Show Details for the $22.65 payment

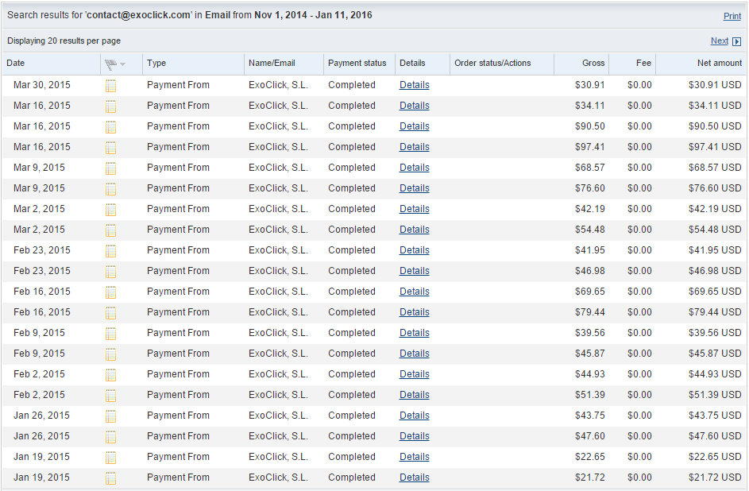[414, 457]
